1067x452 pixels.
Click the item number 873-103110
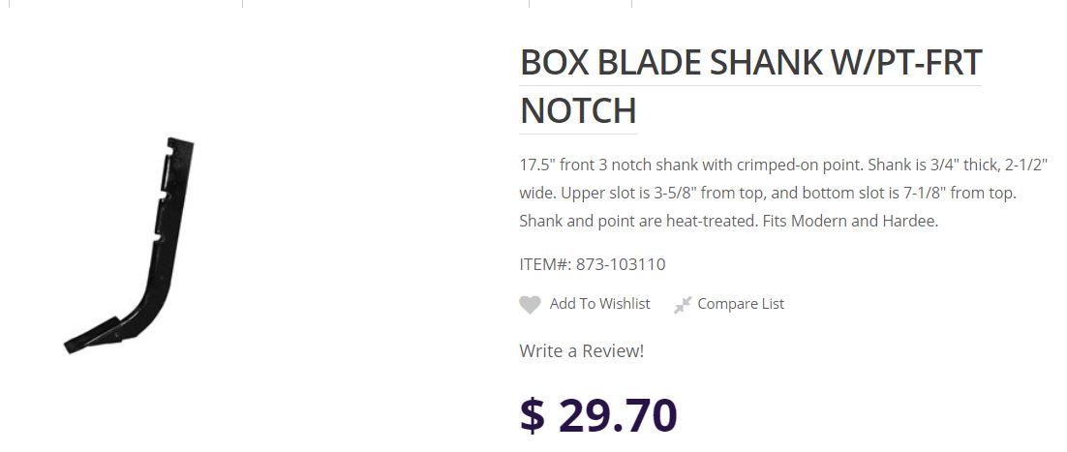[x=621, y=264]
